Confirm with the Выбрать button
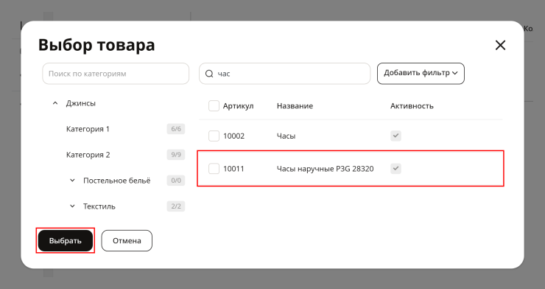The height and width of the screenshot is (289, 545). [x=66, y=240]
